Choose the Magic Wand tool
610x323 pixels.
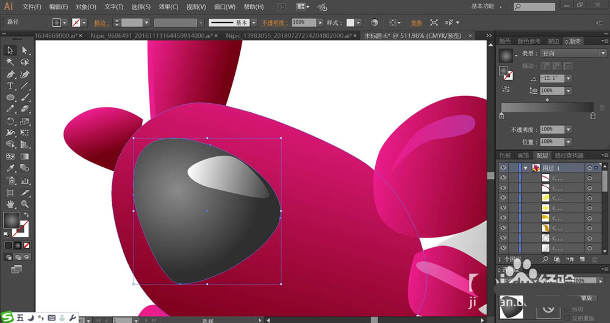point(10,62)
